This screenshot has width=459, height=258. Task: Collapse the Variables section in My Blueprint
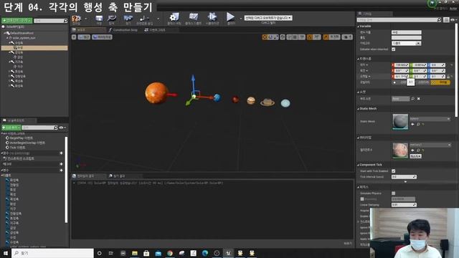coord(2,171)
